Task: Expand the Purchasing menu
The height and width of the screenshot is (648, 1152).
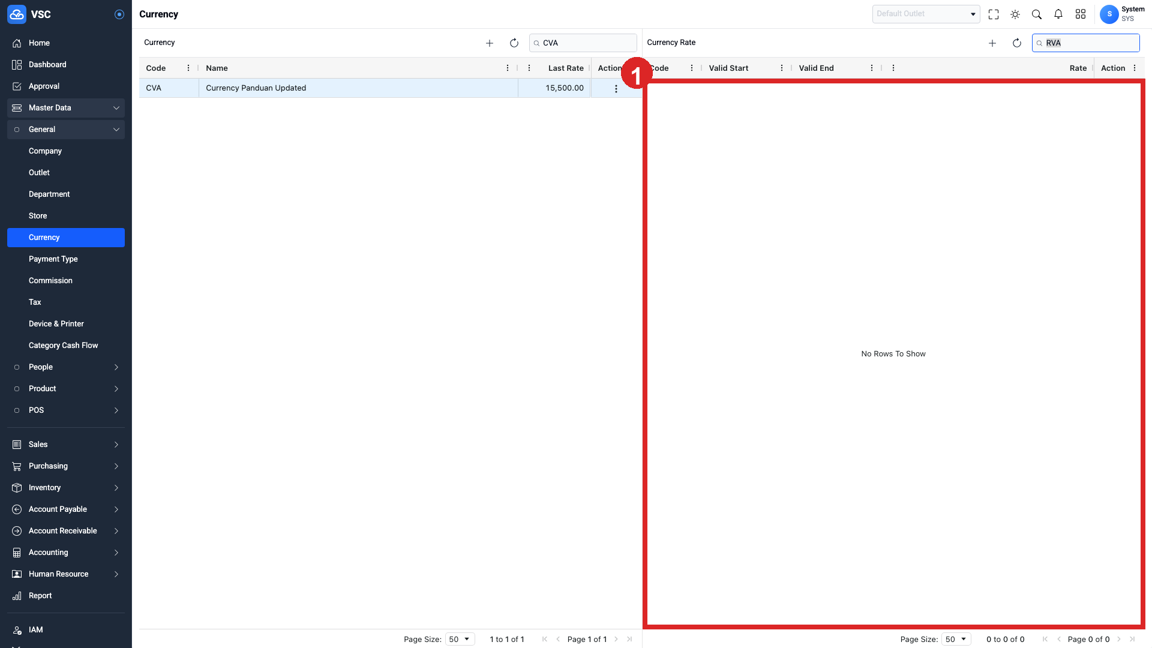Action: tap(66, 466)
